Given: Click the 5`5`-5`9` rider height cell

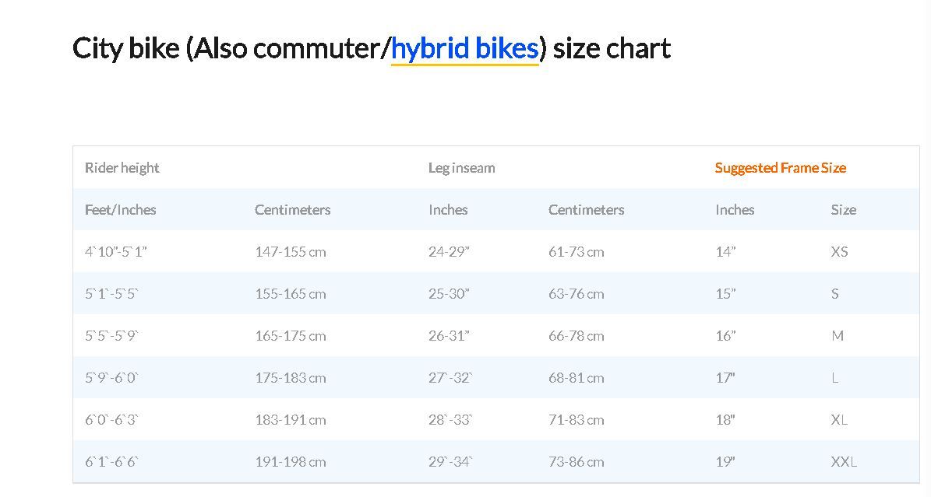Looking at the screenshot, I should pos(111,336).
